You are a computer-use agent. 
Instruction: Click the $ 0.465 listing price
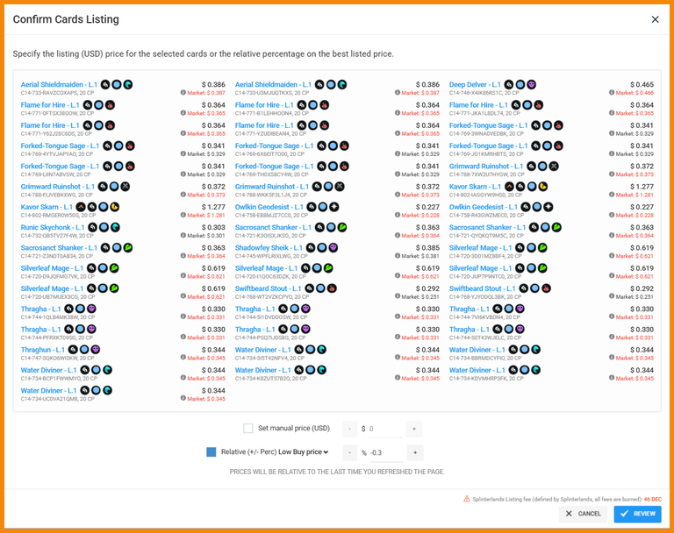tap(642, 85)
